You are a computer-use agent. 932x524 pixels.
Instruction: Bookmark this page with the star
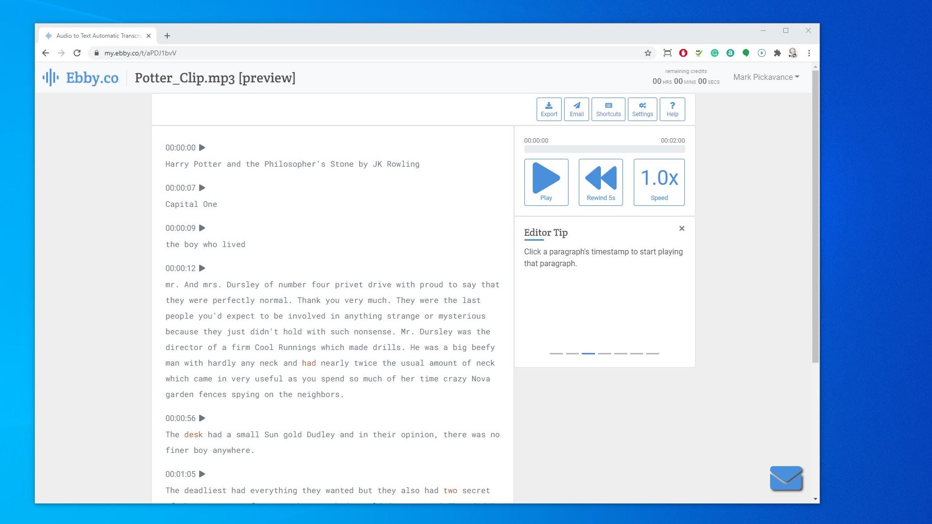click(x=647, y=53)
